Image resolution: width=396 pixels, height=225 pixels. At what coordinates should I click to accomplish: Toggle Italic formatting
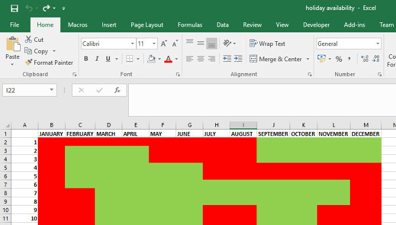[97, 59]
